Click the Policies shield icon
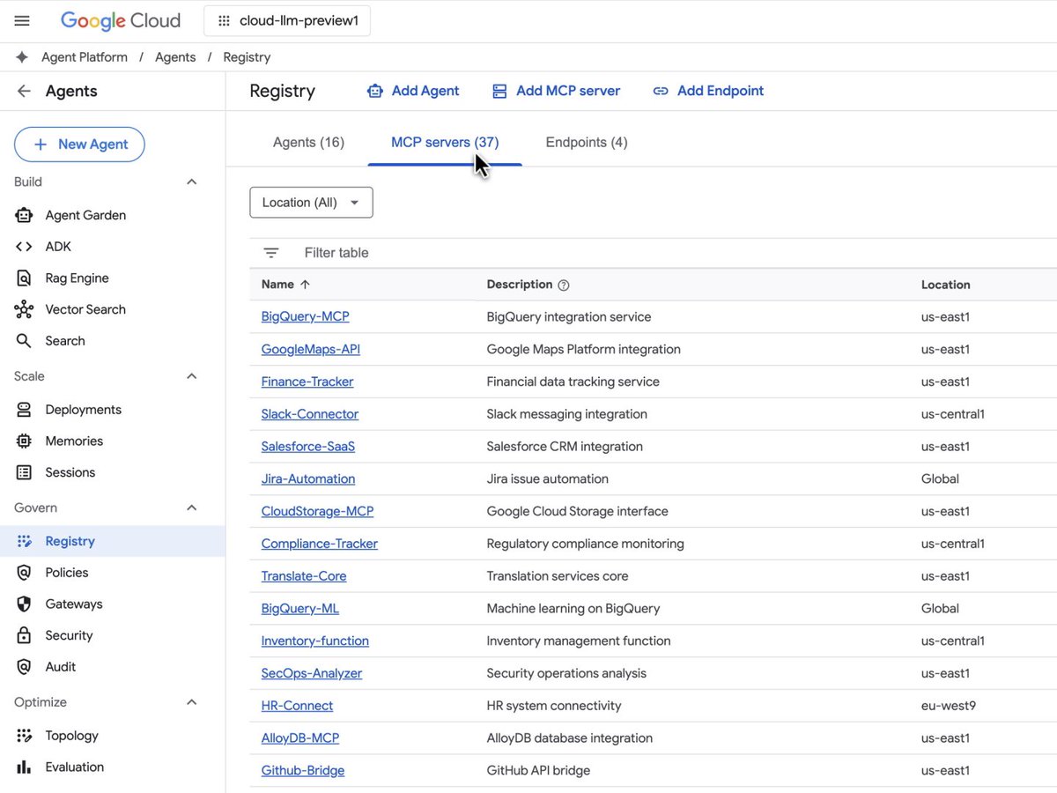 pos(24,573)
